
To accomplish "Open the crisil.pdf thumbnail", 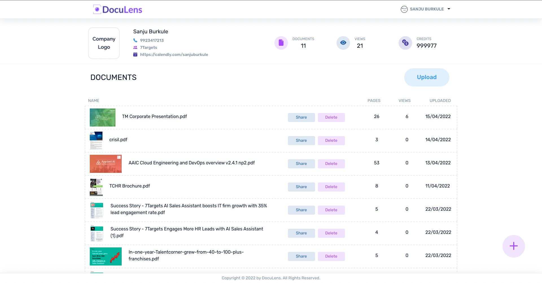I will pyautogui.click(x=96, y=141).
